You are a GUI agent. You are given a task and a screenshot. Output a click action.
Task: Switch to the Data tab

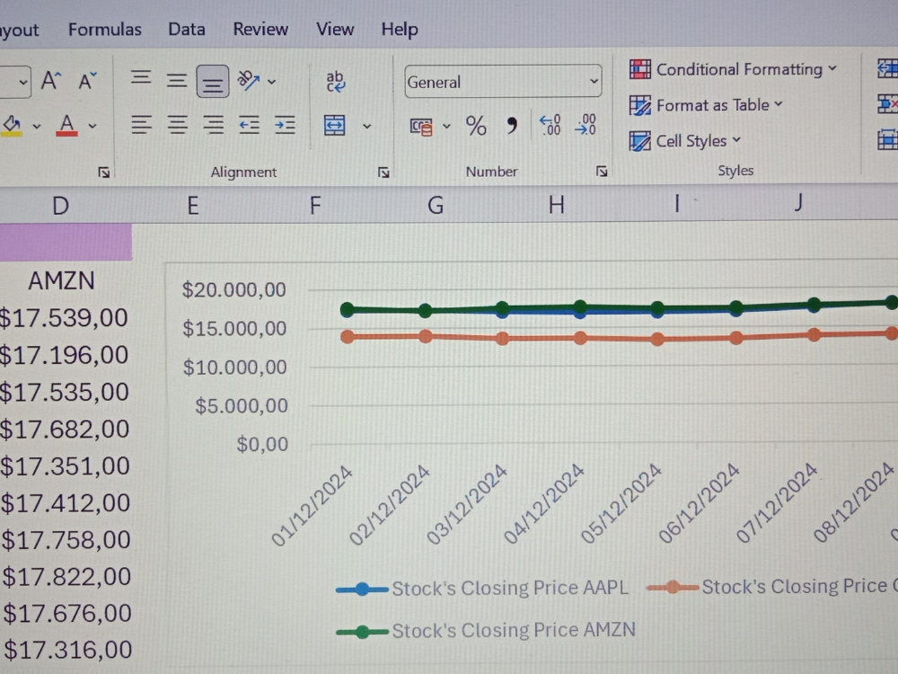coord(187,30)
